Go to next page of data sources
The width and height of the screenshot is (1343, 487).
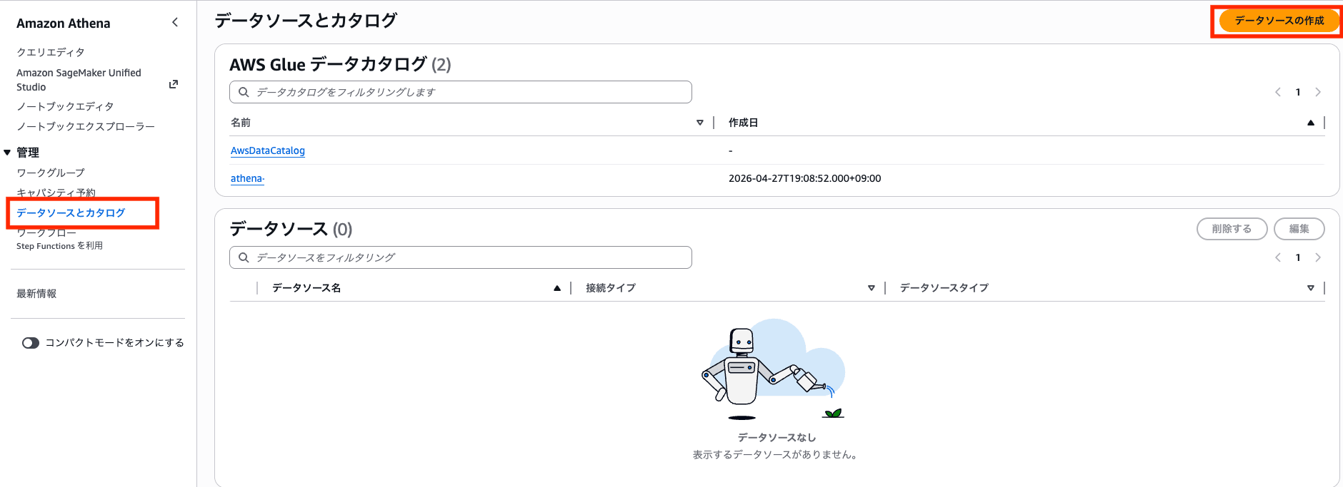pos(1318,257)
